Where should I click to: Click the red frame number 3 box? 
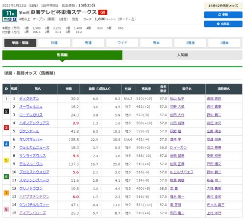(6, 127)
